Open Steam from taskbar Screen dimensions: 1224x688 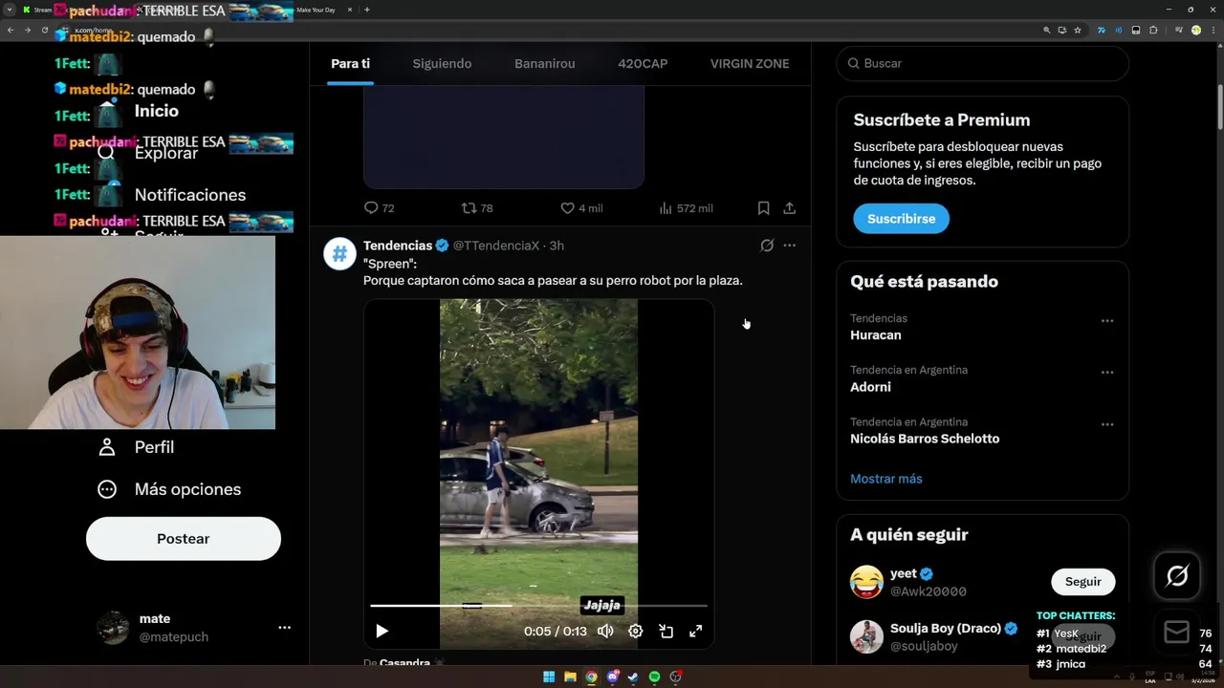(633, 677)
